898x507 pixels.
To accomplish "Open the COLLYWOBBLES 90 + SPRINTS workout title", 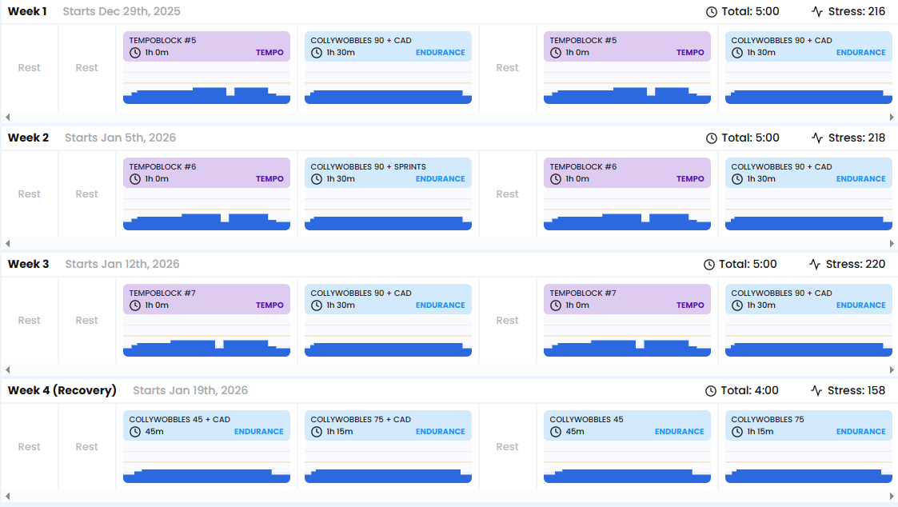I will tap(368, 167).
